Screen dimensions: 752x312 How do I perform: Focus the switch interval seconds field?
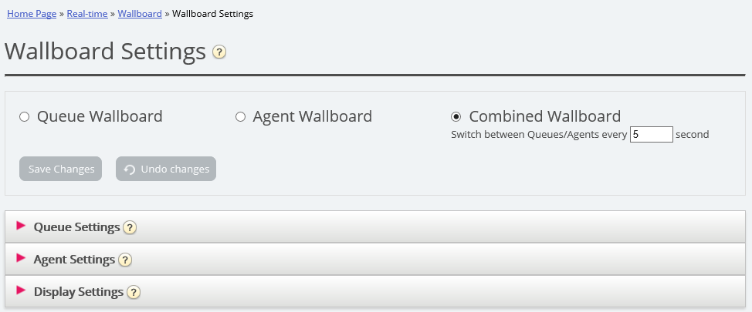click(x=651, y=134)
